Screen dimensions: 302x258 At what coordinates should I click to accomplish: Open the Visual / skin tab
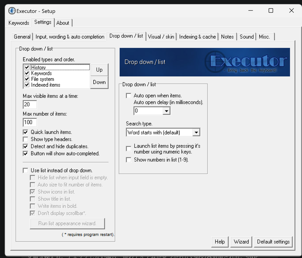pyautogui.click(x=161, y=37)
